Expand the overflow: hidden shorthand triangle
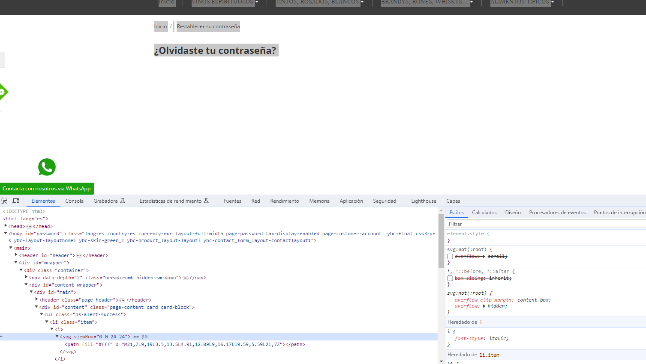The image size is (646, 364). [x=484, y=306]
